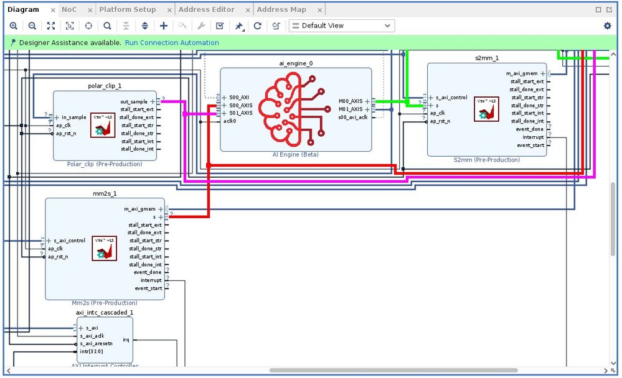The image size is (622, 378).
Task: Open diagram settings with the gear icon
Action: pos(607,25)
